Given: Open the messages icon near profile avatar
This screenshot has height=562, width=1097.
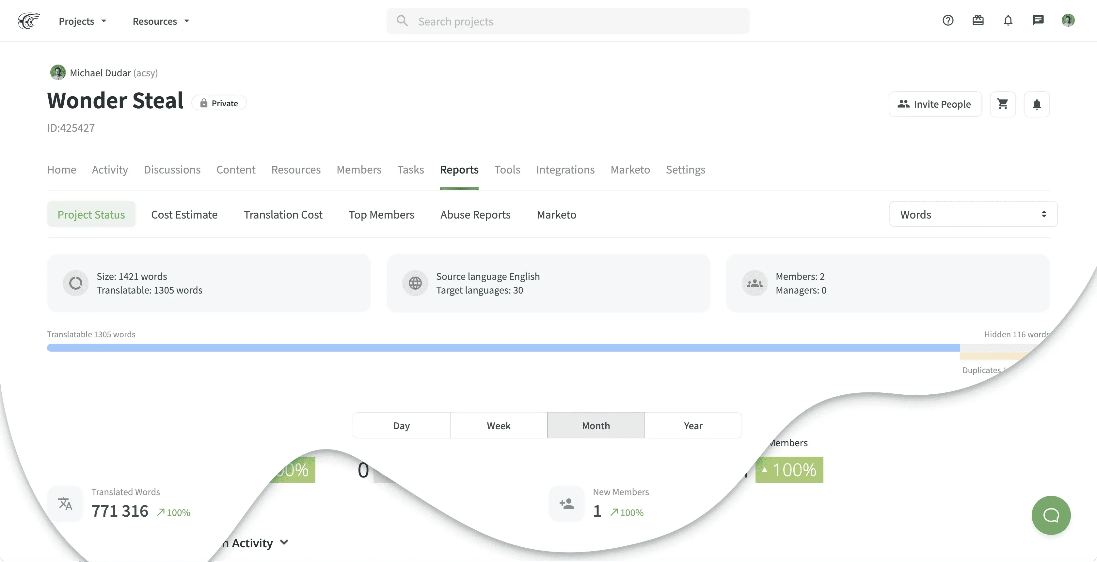Looking at the screenshot, I should [x=1038, y=21].
